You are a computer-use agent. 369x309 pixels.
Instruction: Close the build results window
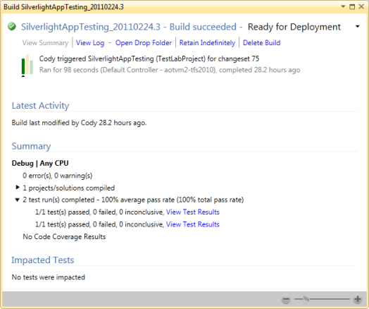[361, 6]
